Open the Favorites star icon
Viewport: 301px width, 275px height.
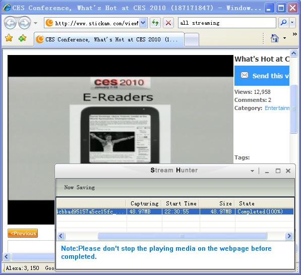(9, 38)
